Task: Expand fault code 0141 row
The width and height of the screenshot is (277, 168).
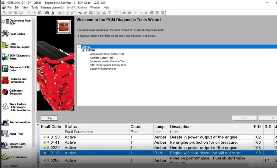Action: (45, 143)
